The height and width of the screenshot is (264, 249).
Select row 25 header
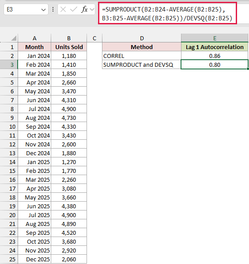click(x=9, y=259)
